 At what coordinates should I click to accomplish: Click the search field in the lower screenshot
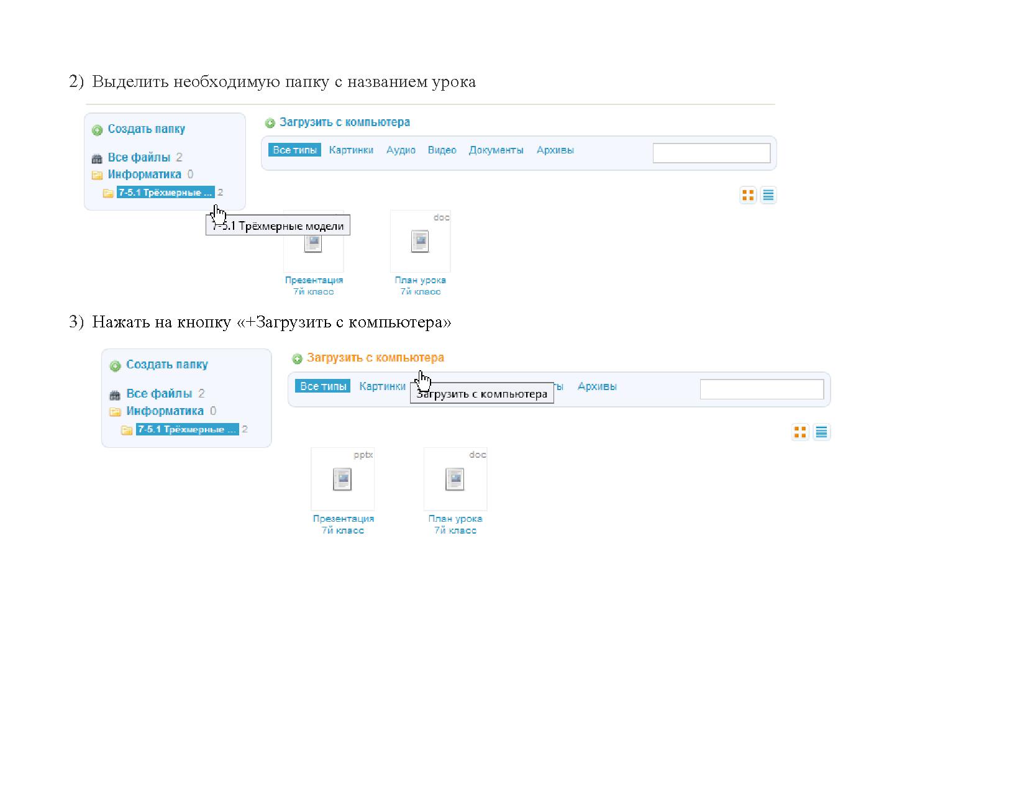coord(762,389)
